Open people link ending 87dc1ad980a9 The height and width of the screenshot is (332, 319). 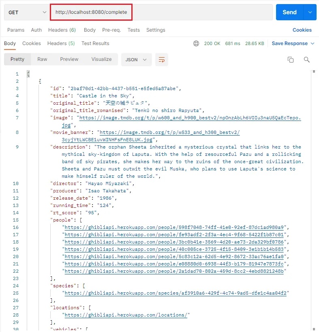tap(174, 227)
